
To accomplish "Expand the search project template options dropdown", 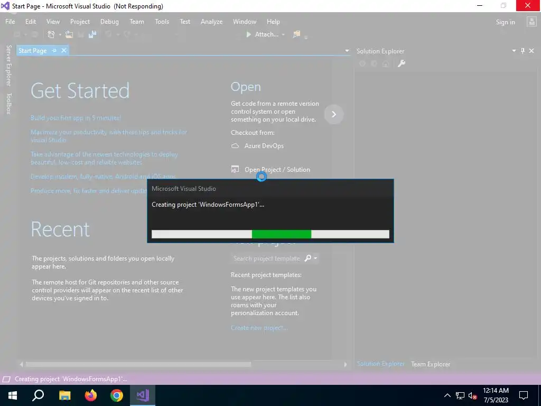I will click(x=315, y=258).
